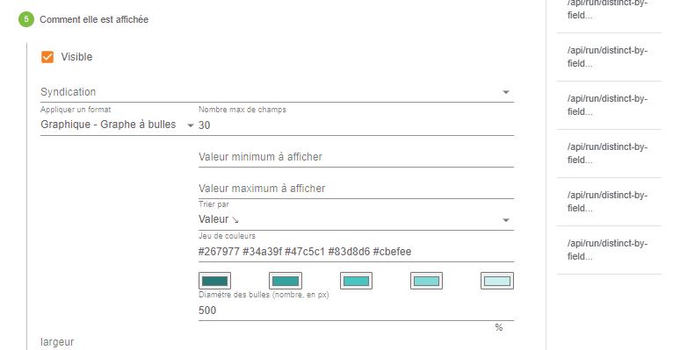
Task: Pick the palest #cbefee color swatch
Action: pos(497,281)
